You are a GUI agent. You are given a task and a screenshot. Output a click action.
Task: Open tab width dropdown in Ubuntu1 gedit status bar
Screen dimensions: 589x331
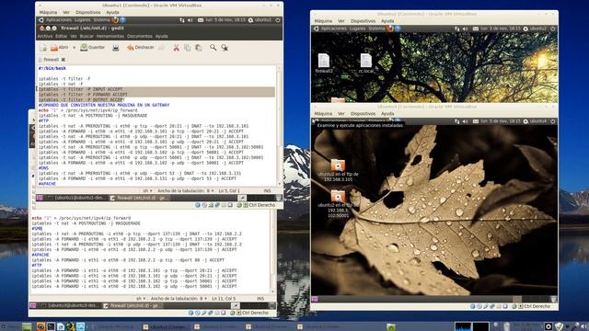(x=186, y=191)
